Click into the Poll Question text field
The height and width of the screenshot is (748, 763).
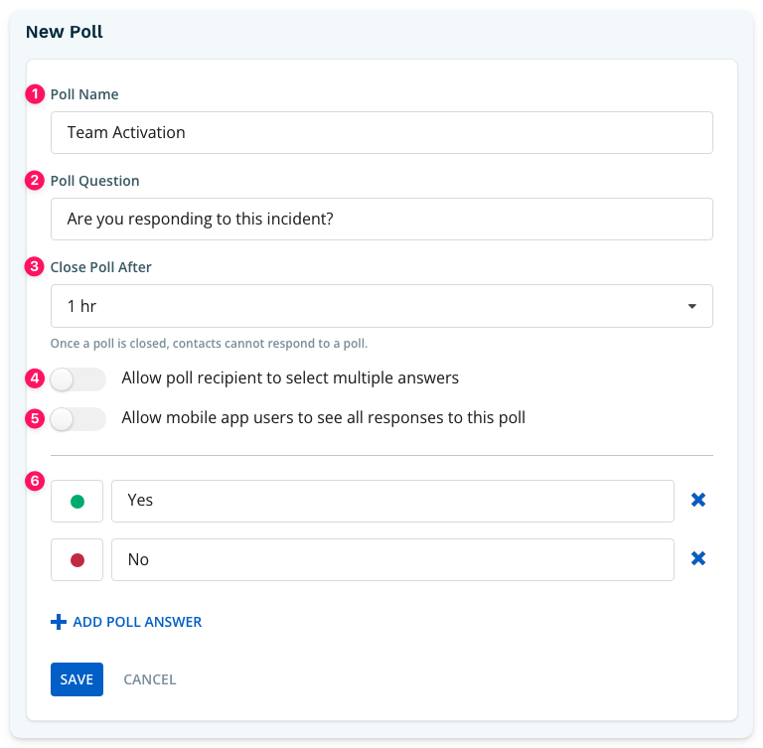(381, 219)
